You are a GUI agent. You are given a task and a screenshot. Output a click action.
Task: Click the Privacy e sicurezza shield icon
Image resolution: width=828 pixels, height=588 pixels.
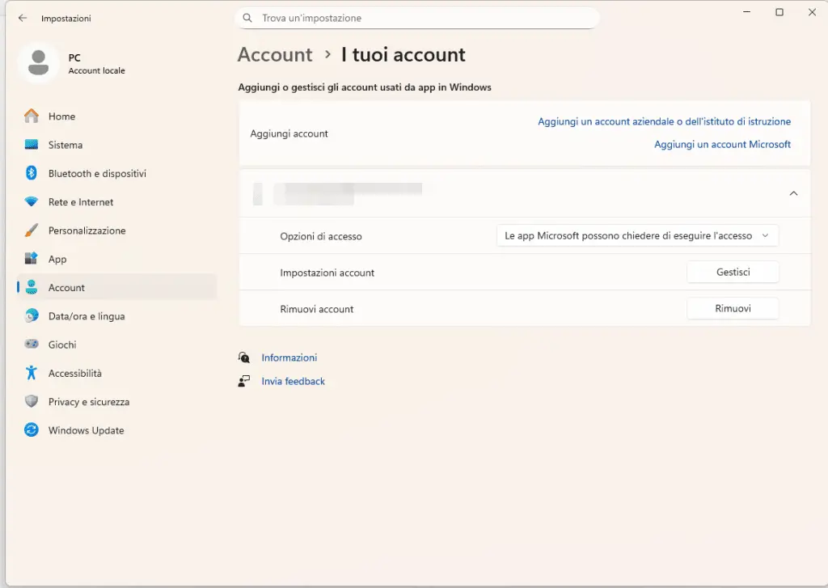click(32, 402)
